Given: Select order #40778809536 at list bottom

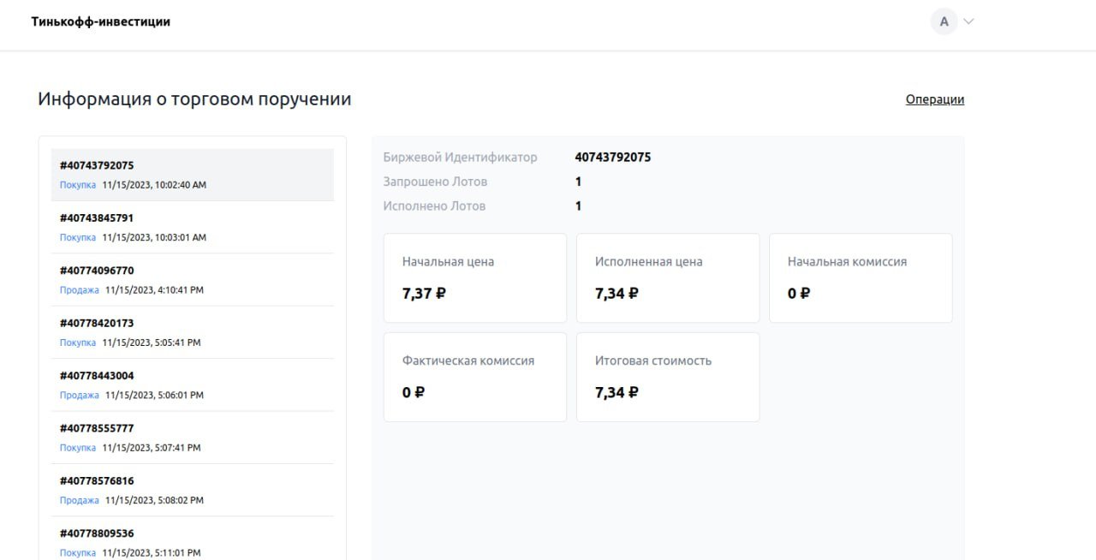Looking at the screenshot, I should [192, 542].
